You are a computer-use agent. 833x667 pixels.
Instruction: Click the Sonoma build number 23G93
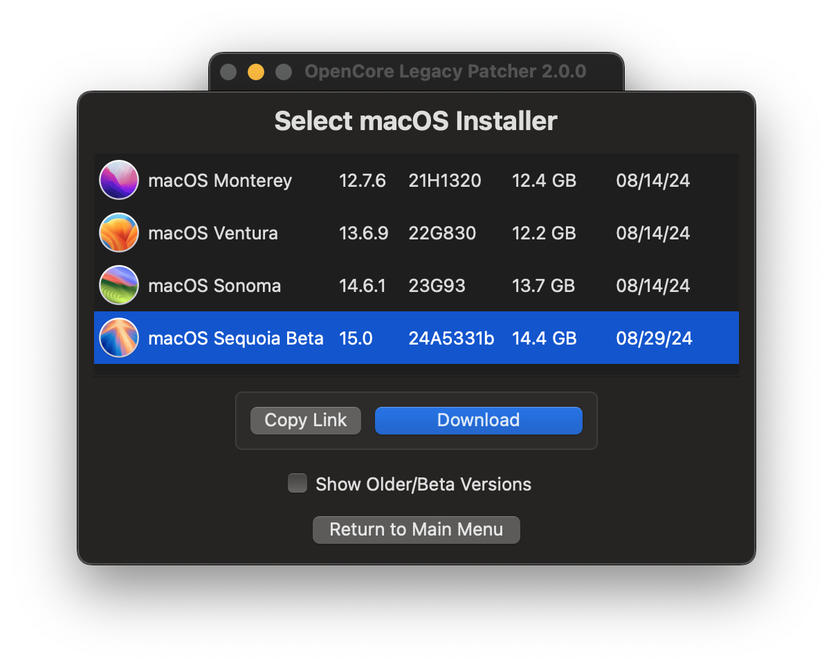437,285
